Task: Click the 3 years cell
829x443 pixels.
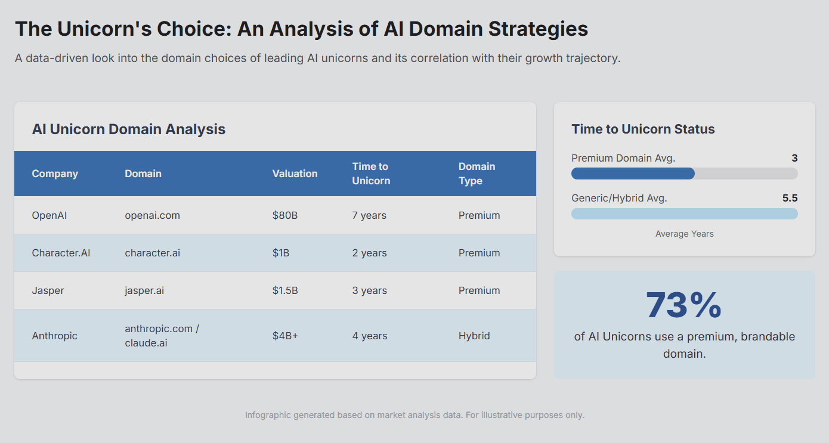Action: 369,290
